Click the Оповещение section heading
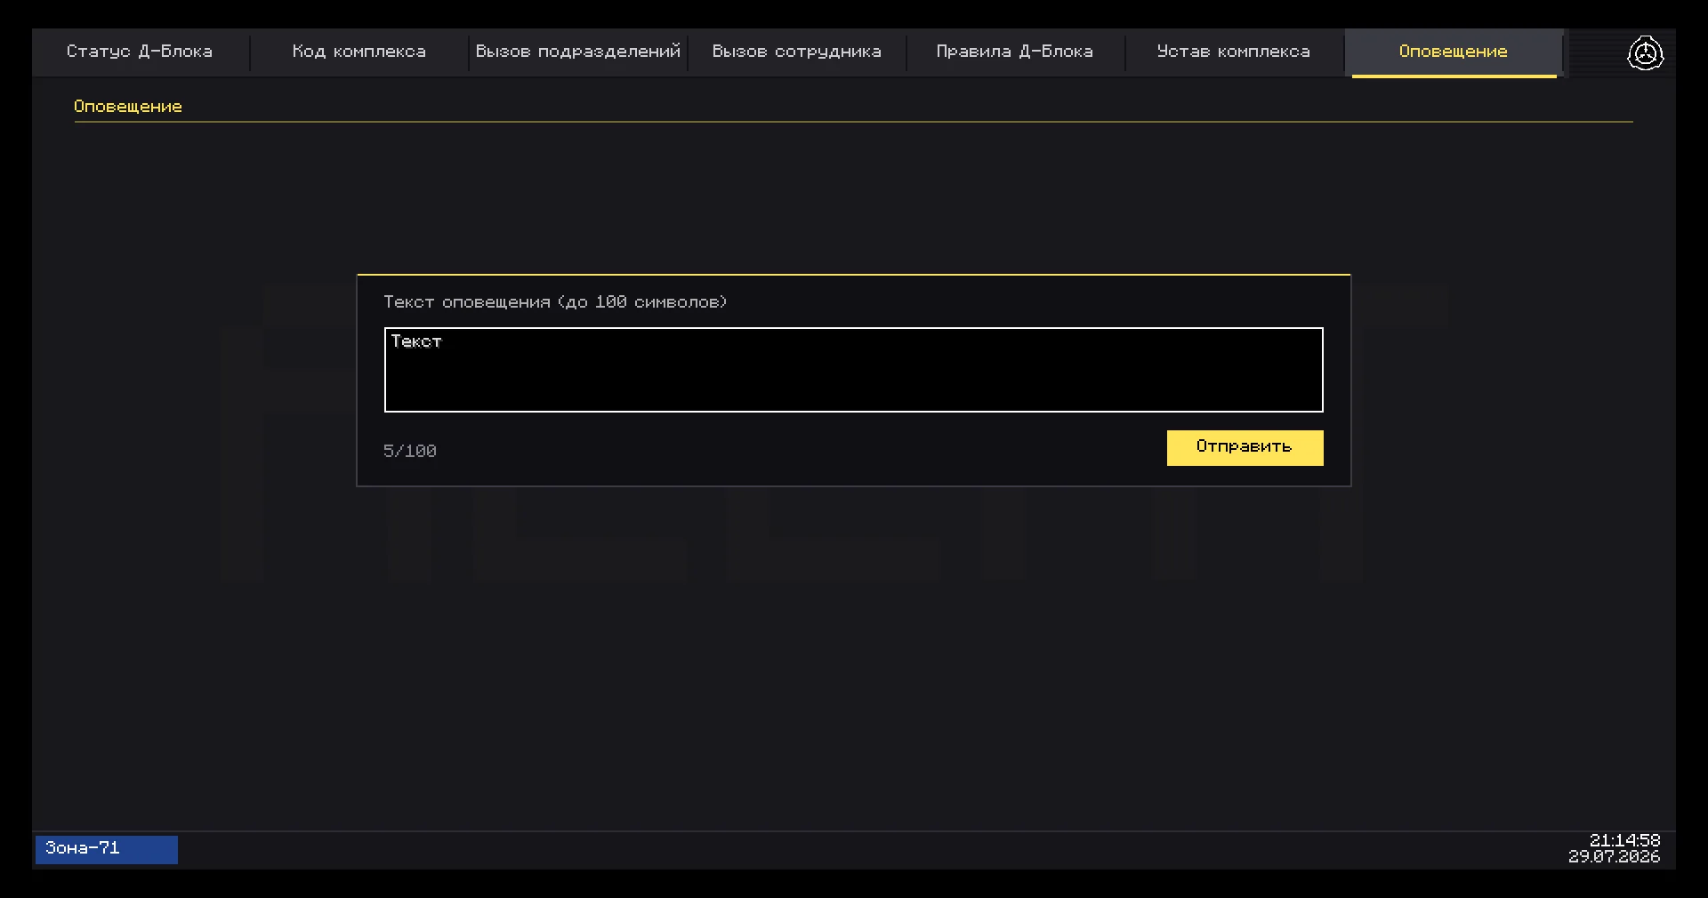Screen dimensions: 1708x898 pos(128,107)
